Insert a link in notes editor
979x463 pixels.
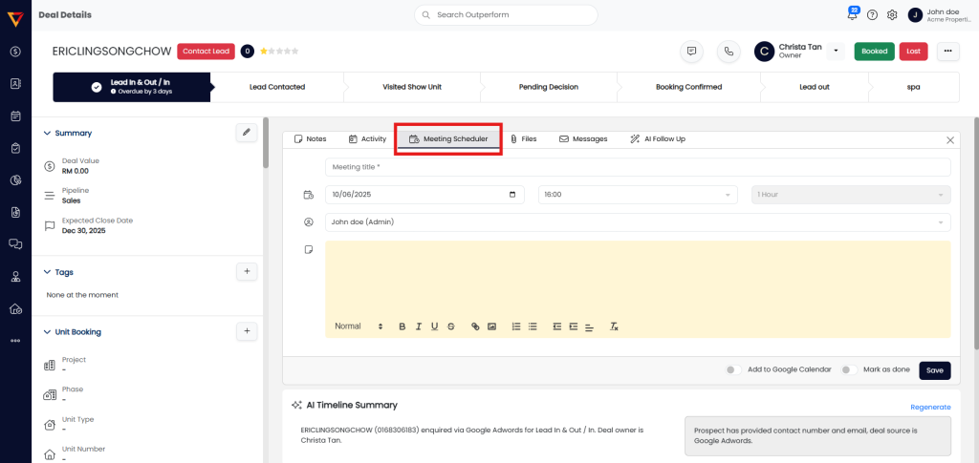click(475, 326)
